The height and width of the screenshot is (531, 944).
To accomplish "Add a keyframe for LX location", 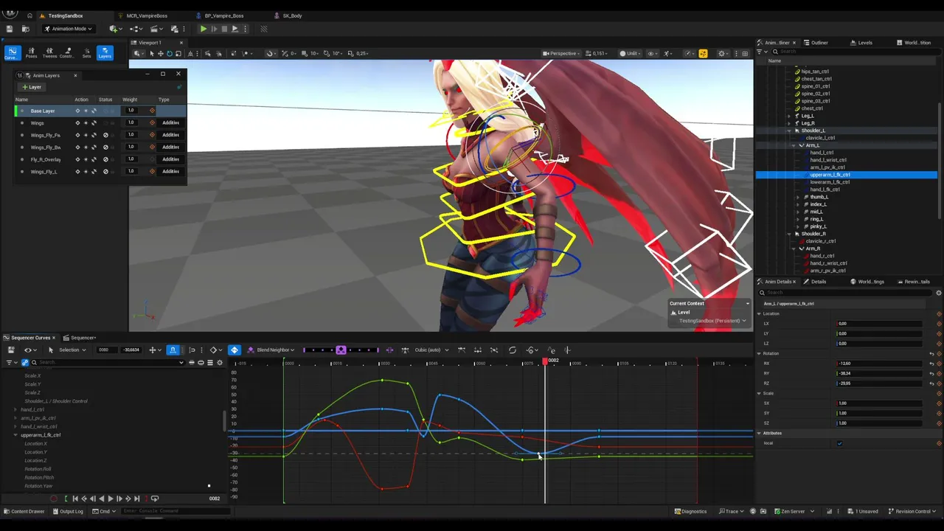I will pyautogui.click(x=939, y=324).
